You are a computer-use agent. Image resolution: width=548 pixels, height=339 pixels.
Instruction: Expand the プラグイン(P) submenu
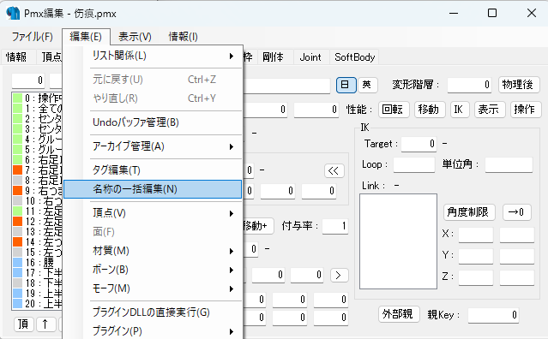click(153, 331)
